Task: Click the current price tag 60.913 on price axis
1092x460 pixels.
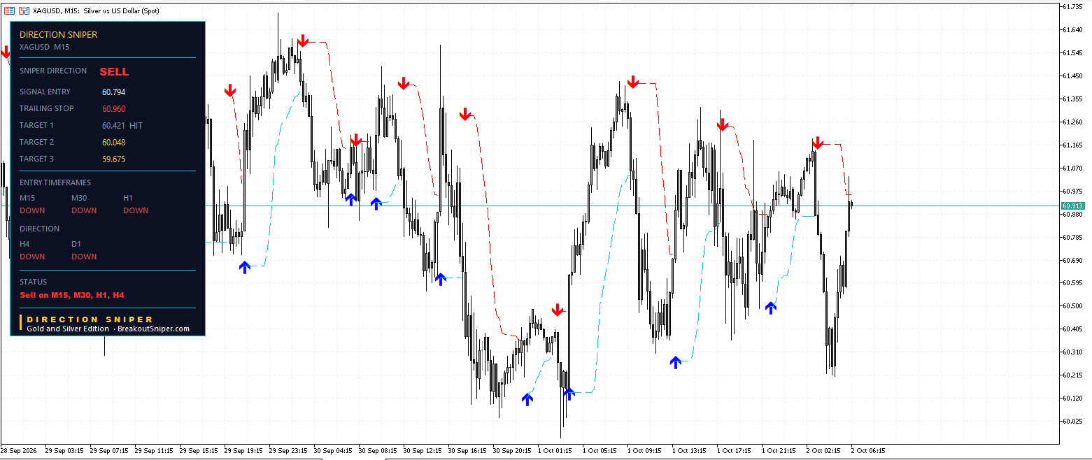Action: click(1073, 206)
